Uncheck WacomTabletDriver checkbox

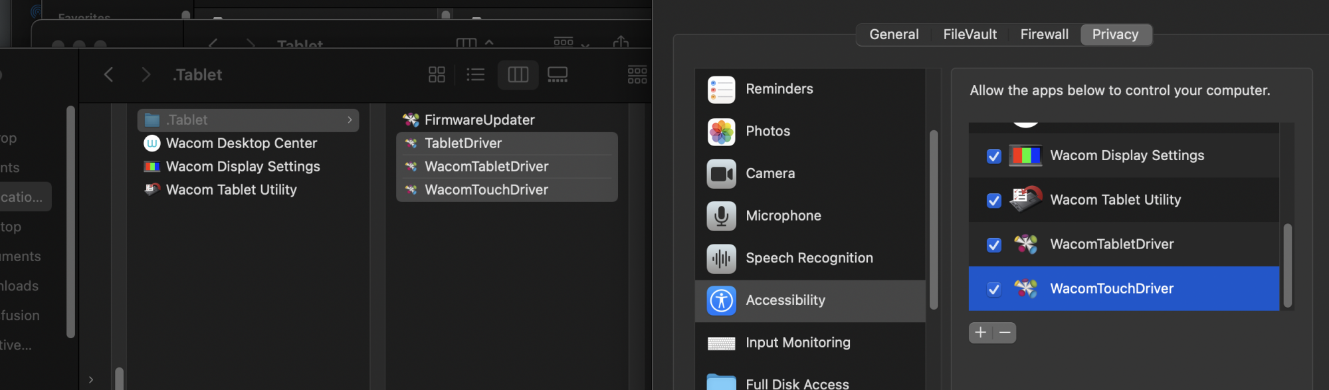(994, 245)
